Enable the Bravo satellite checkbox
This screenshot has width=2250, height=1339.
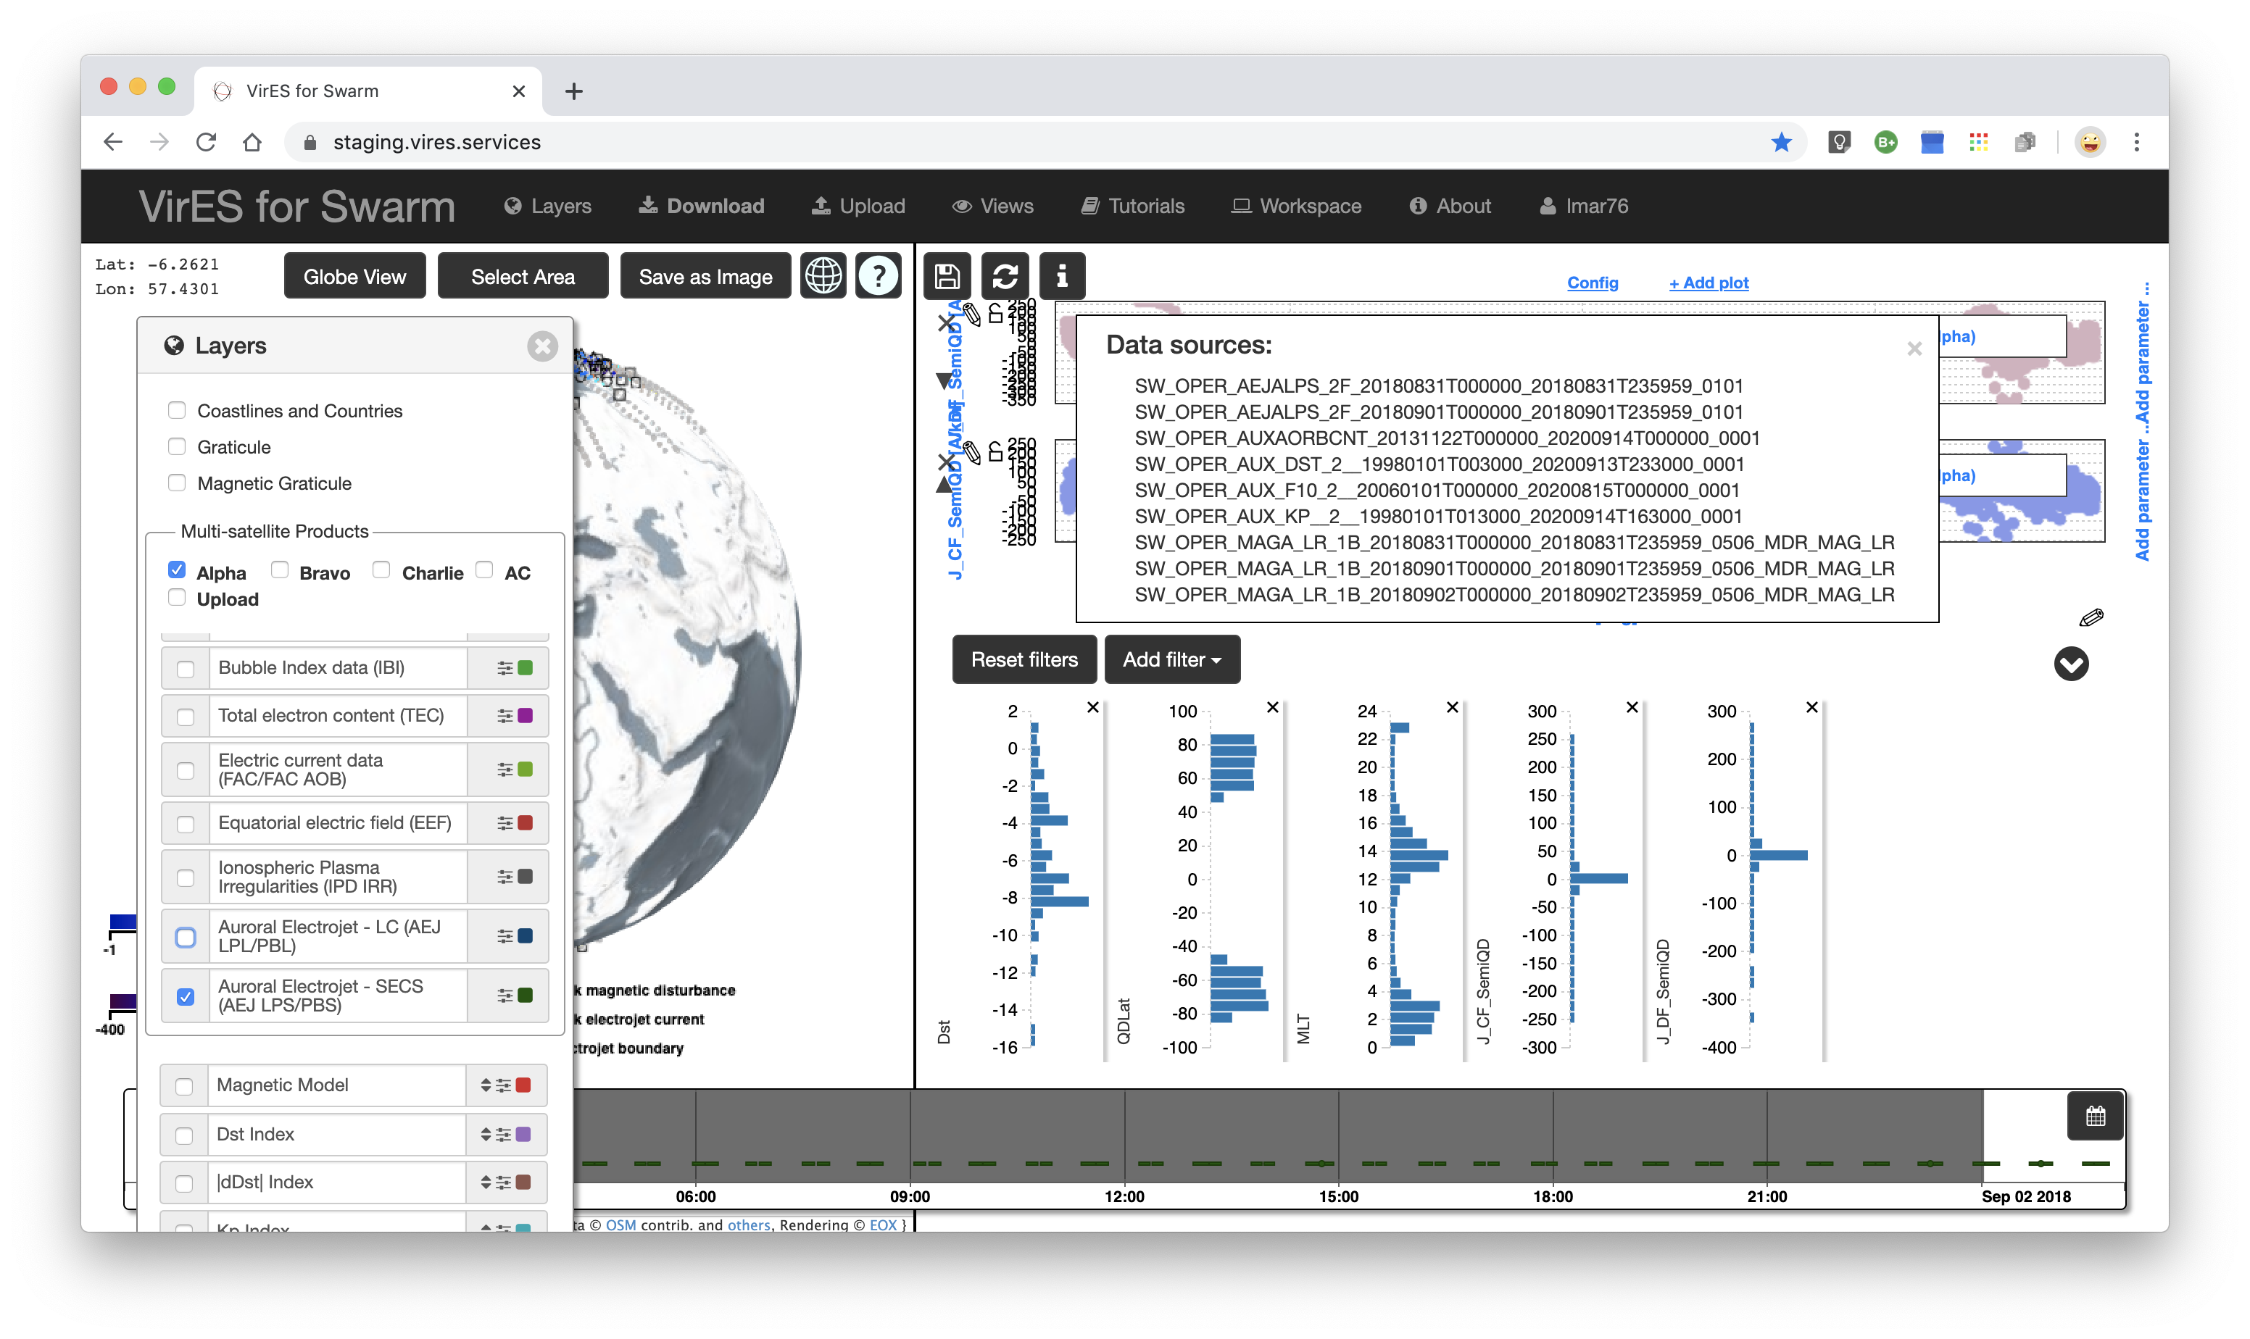pos(280,570)
